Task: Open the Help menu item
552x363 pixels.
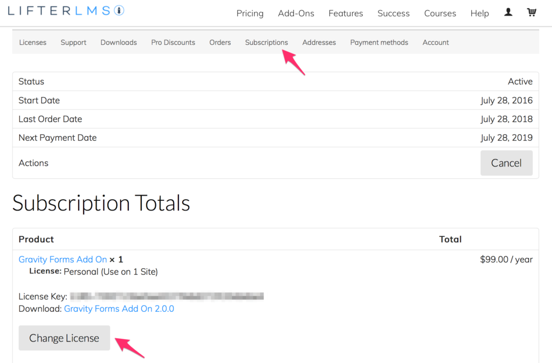Action: click(479, 13)
